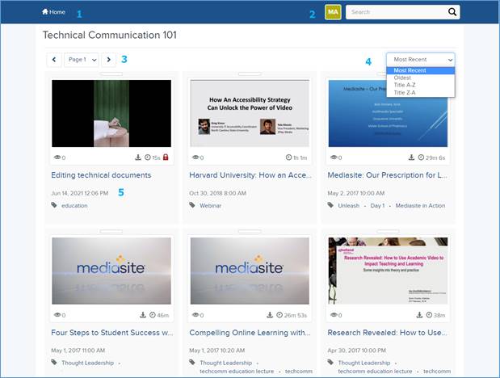Download the Editing technical documents video

[x=138, y=157]
